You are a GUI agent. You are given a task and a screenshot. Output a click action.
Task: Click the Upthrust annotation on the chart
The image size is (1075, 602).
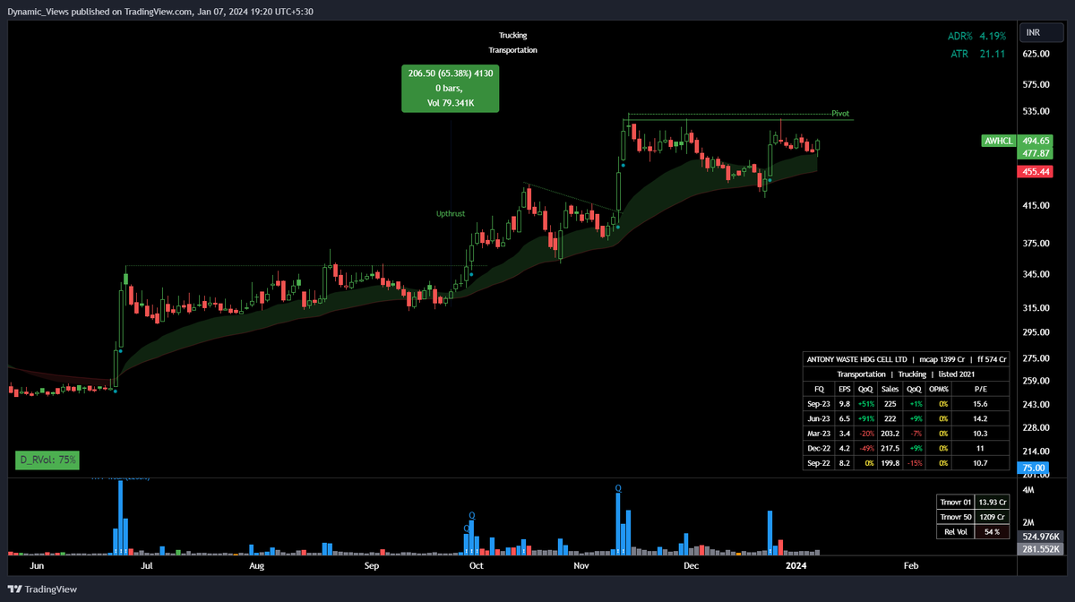point(450,214)
